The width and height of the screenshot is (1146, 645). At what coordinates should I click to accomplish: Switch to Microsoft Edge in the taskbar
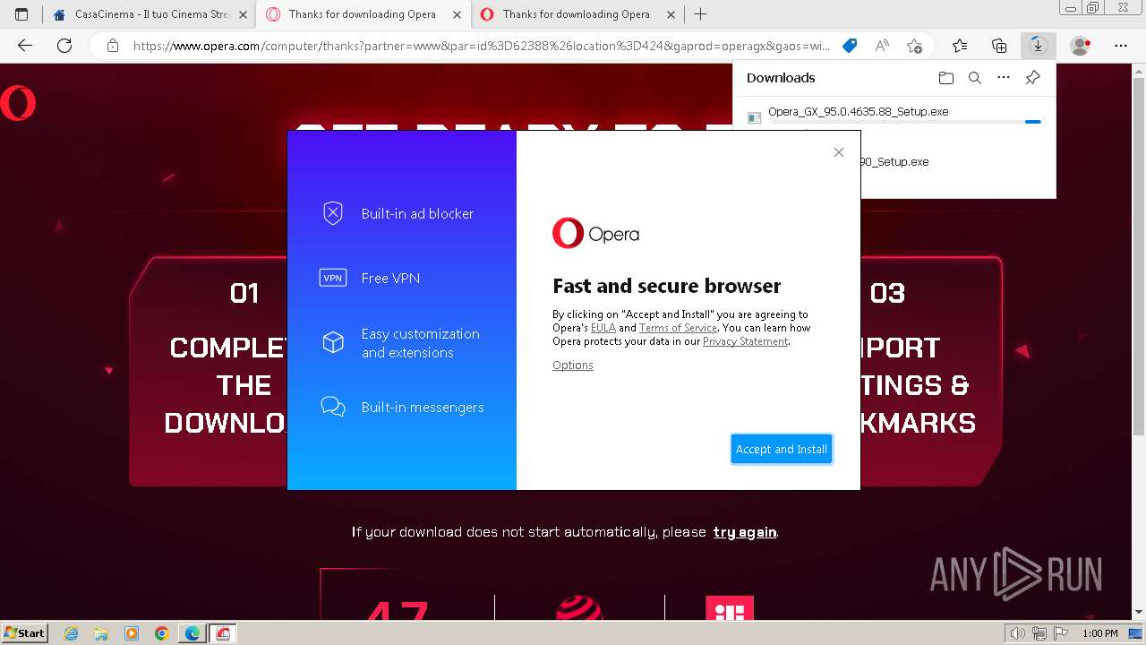click(192, 633)
